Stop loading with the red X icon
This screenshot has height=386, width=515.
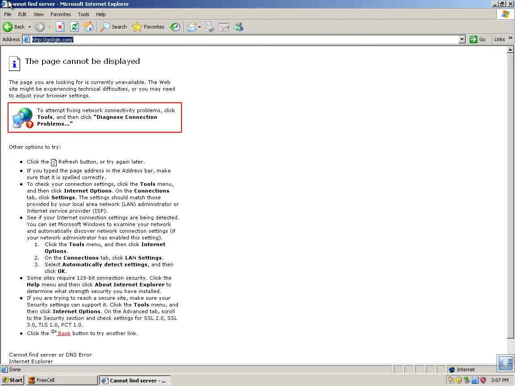[60, 27]
